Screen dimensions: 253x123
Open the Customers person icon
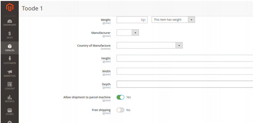[10, 59]
